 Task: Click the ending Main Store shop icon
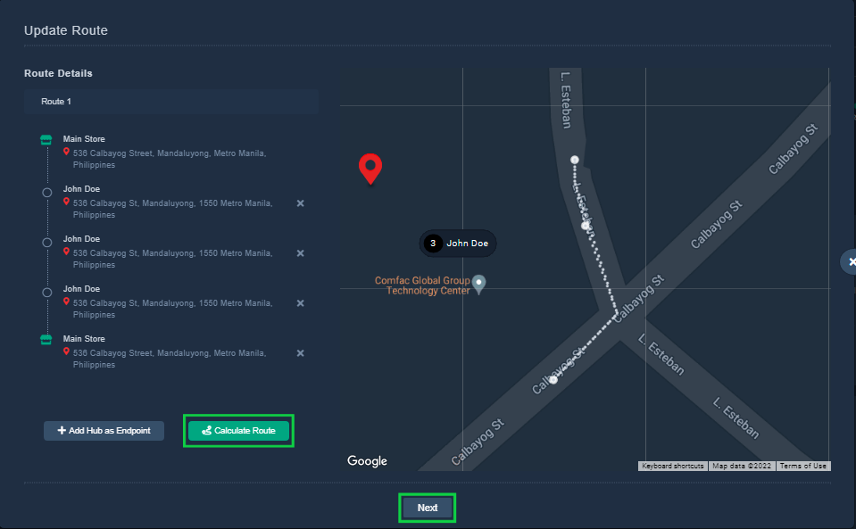46,340
